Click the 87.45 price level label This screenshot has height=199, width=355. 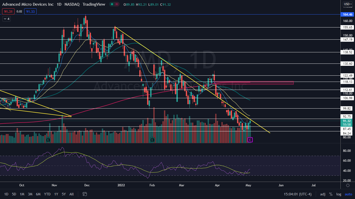click(x=347, y=129)
